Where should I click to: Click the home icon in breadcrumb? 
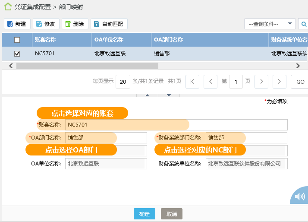pos(8,7)
